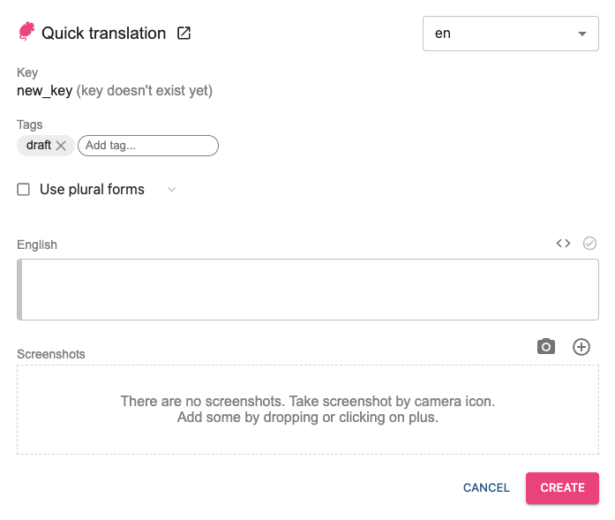This screenshot has height=520, width=615.
Task: Open Quick translation in new window icon
Action: [x=184, y=34]
